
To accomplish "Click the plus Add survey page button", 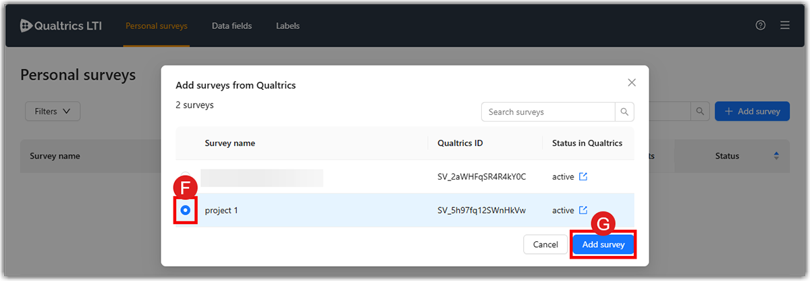I will 752,111.
